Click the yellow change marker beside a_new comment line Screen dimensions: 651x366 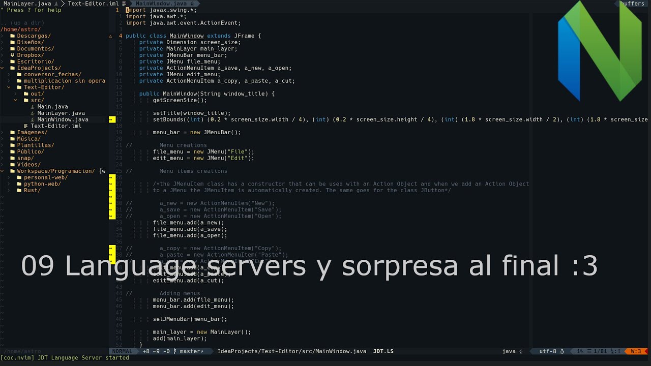(112, 203)
